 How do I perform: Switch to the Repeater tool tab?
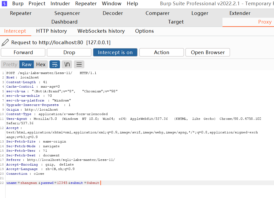(21, 13)
